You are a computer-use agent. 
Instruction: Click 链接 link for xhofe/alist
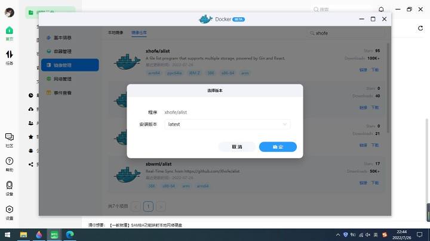(x=363, y=70)
